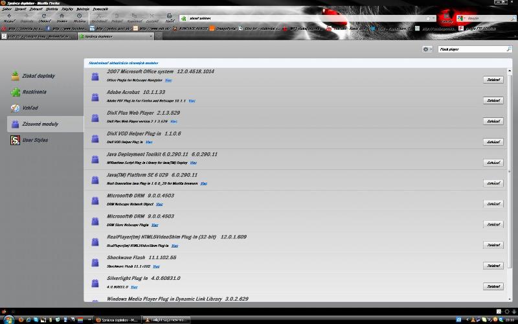Open Viac link for Shockwave Flash
The width and height of the screenshot is (518, 324).
coord(156,266)
